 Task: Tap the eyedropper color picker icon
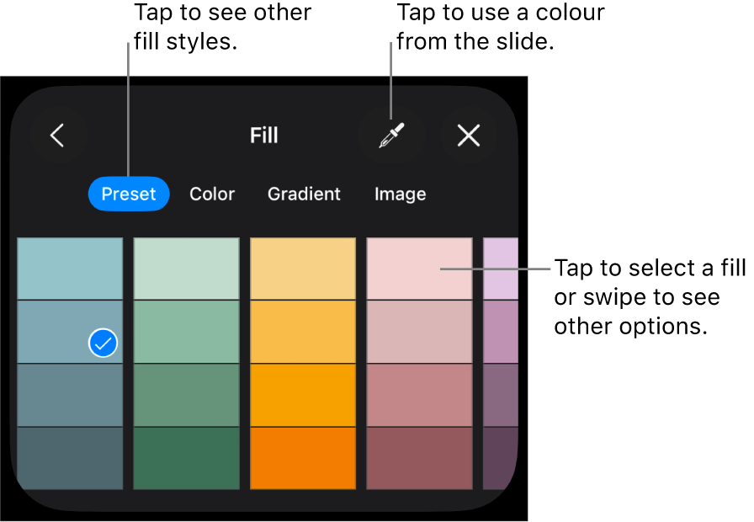[x=393, y=135]
